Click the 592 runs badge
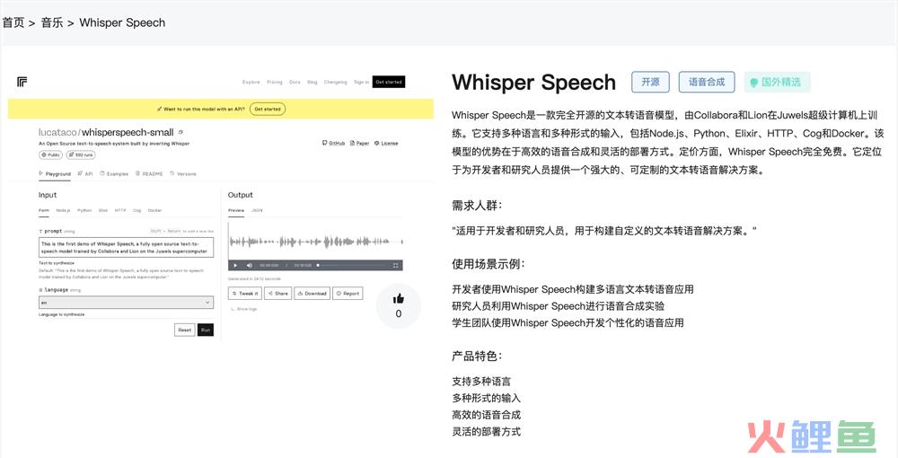 pos(81,154)
